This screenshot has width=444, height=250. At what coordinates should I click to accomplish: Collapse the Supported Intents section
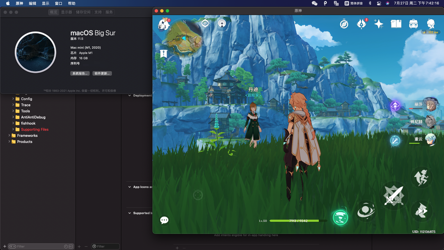129,213
